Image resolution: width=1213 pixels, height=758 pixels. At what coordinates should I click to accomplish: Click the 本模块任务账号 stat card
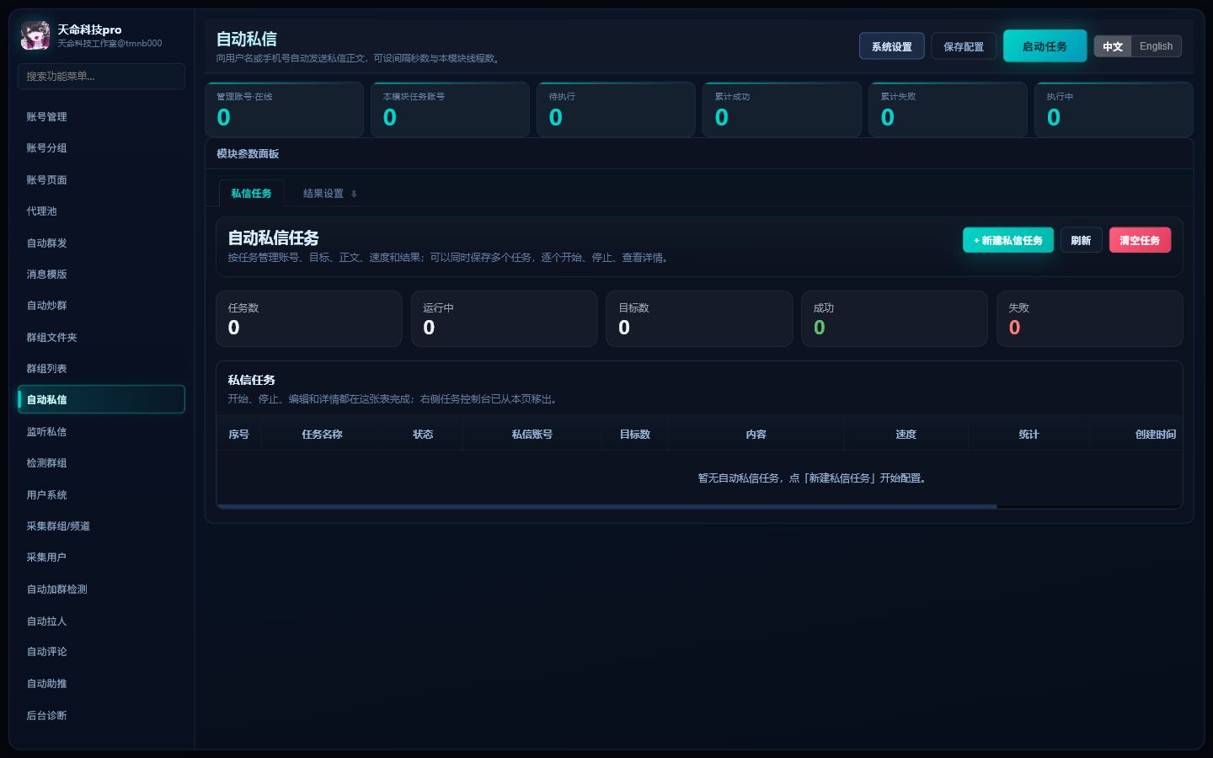[451, 109]
